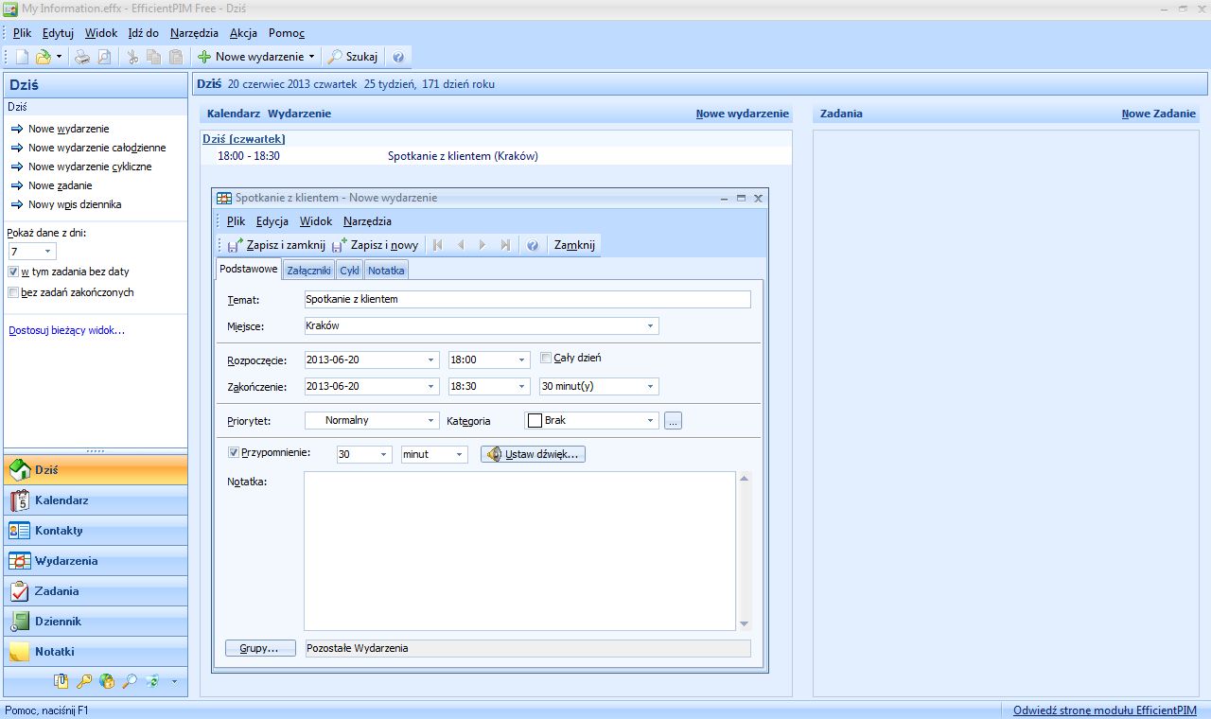The height and width of the screenshot is (719, 1211).
Task: Open the Szukaj search tool
Action: pos(351,56)
